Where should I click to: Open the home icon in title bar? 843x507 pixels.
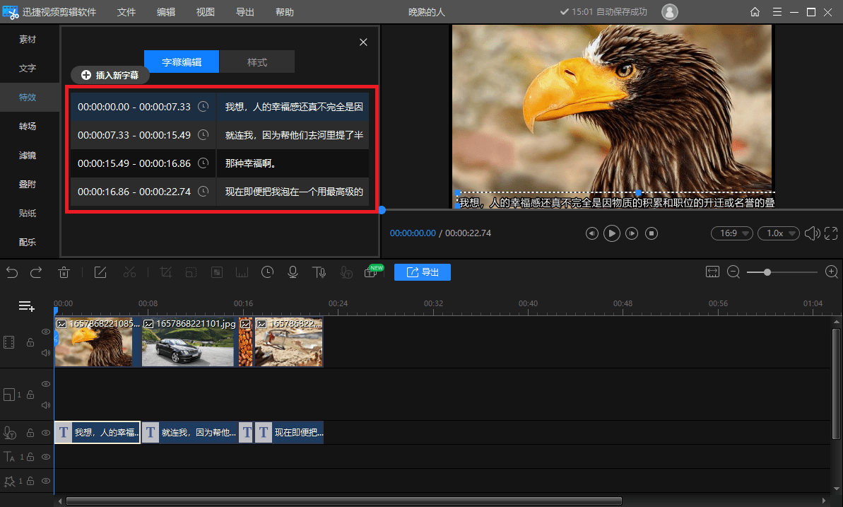point(755,12)
